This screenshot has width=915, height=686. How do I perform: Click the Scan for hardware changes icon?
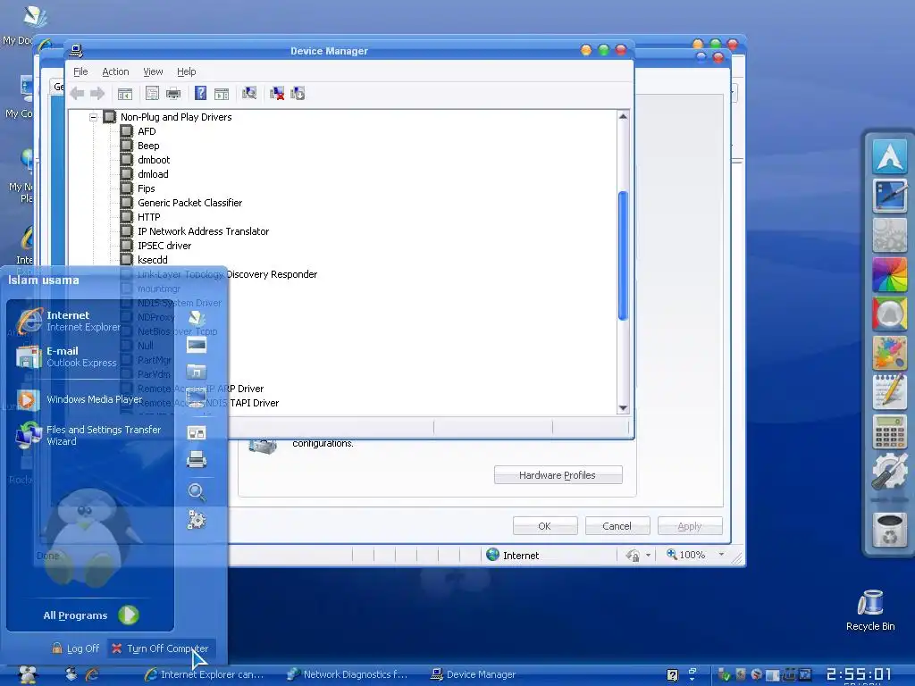point(249,93)
